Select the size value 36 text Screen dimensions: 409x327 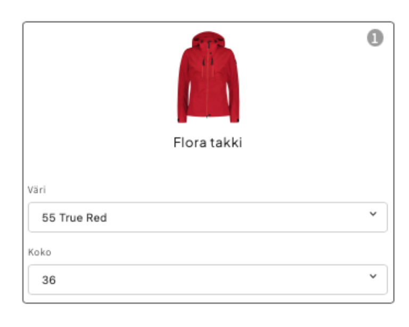(x=49, y=280)
